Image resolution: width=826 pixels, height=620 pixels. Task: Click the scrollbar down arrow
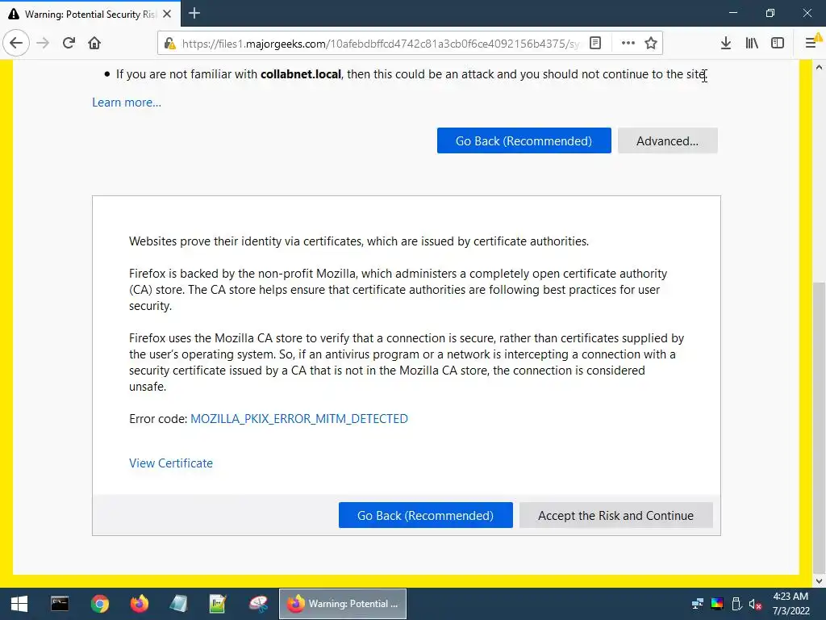click(x=820, y=581)
